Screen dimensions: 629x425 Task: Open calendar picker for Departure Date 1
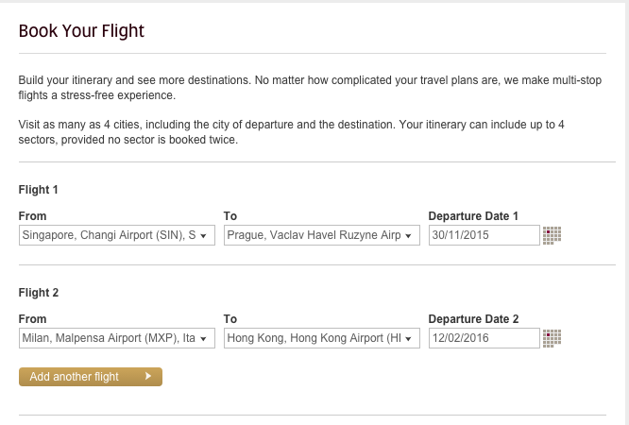552,235
